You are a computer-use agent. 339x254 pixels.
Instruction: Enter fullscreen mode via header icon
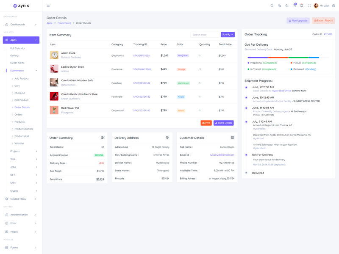tap(309, 6)
